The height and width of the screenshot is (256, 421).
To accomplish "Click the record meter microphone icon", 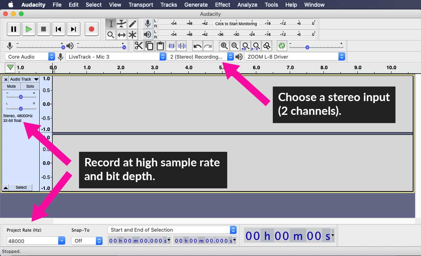I will click(x=147, y=24).
